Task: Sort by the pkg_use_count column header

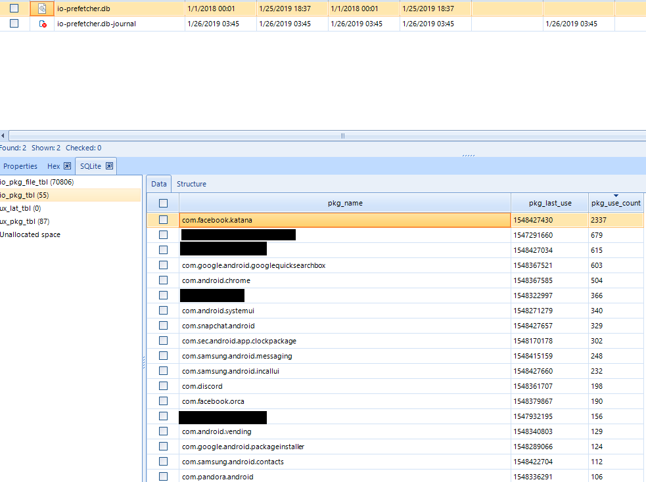Action: pyautogui.click(x=616, y=203)
